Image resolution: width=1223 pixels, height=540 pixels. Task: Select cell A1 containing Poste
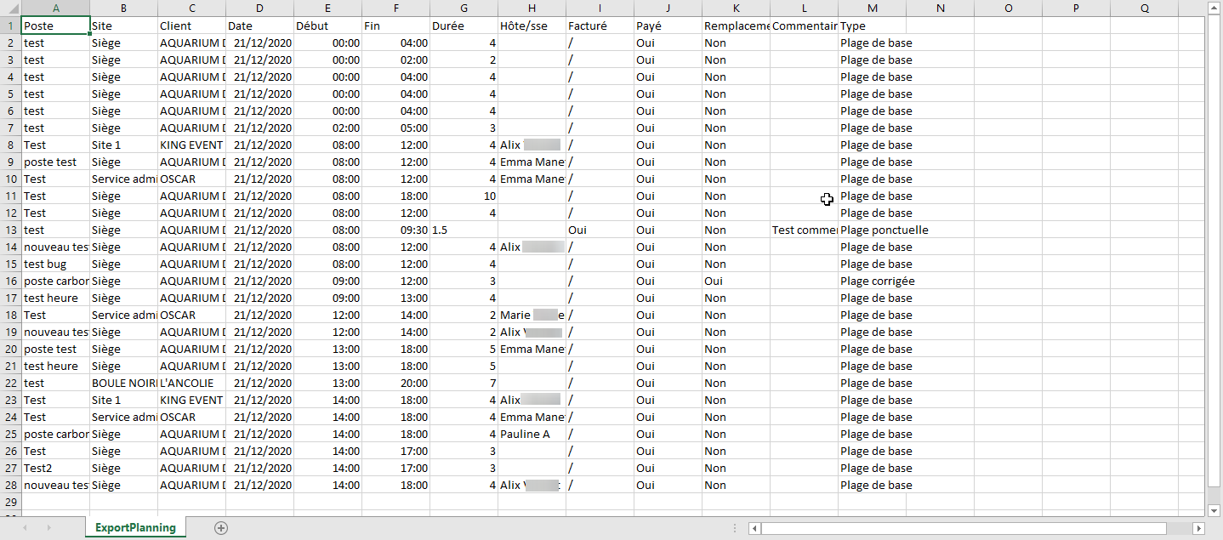(x=55, y=26)
